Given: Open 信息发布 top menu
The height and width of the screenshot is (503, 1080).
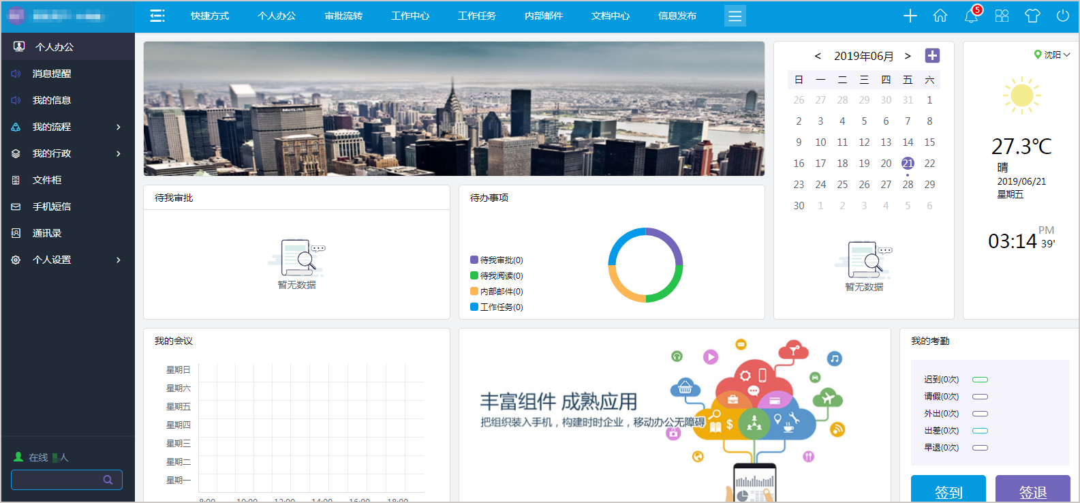Looking at the screenshot, I should [x=677, y=16].
